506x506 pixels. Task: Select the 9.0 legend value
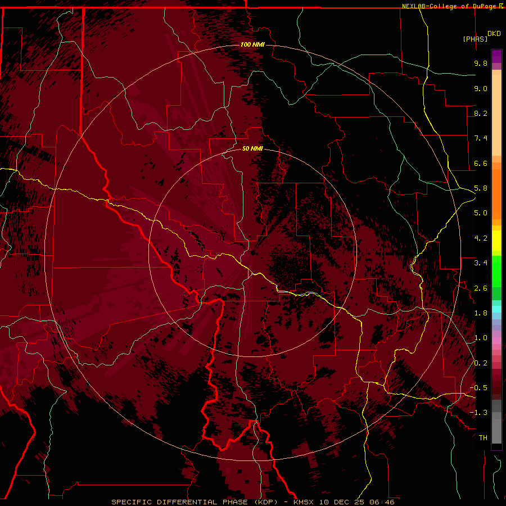481,88
